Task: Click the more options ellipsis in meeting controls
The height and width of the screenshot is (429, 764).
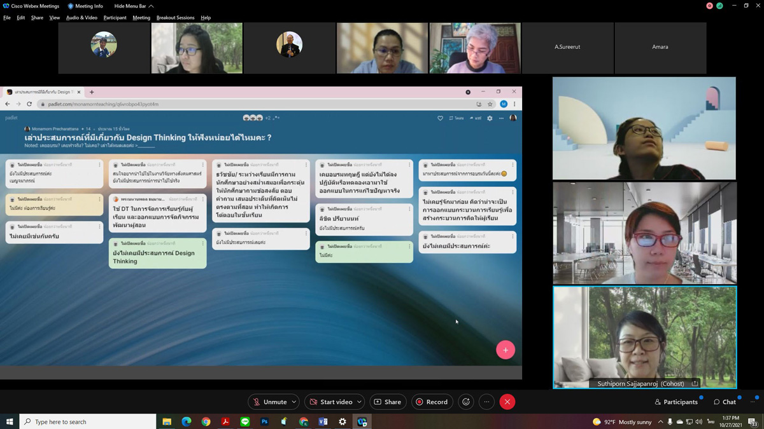Action: point(486,402)
